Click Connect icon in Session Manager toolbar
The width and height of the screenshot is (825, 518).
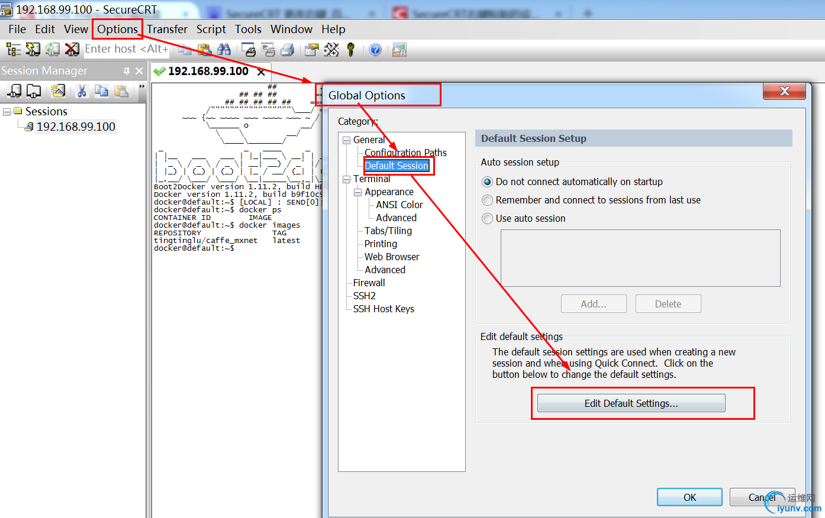(x=15, y=90)
